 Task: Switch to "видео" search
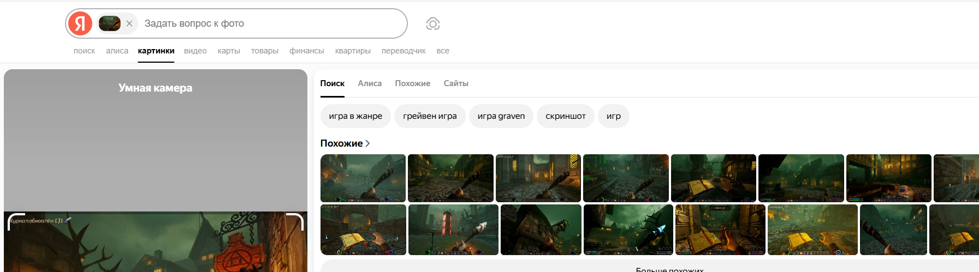pyautogui.click(x=195, y=51)
